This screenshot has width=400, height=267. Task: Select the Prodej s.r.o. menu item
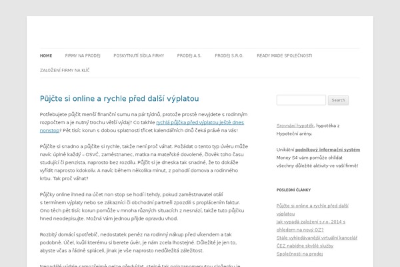229,55
